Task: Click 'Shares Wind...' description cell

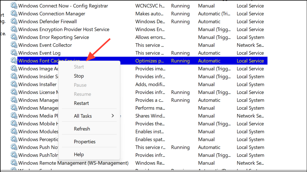Action: pyautogui.click(x=150, y=116)
